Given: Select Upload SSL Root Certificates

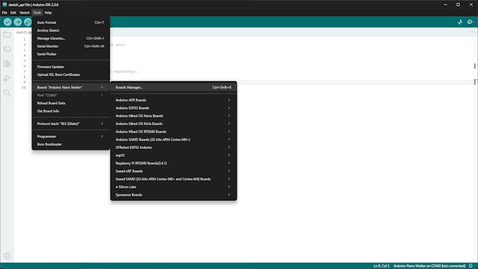Looking at the screenshot, I should [70, 75].
